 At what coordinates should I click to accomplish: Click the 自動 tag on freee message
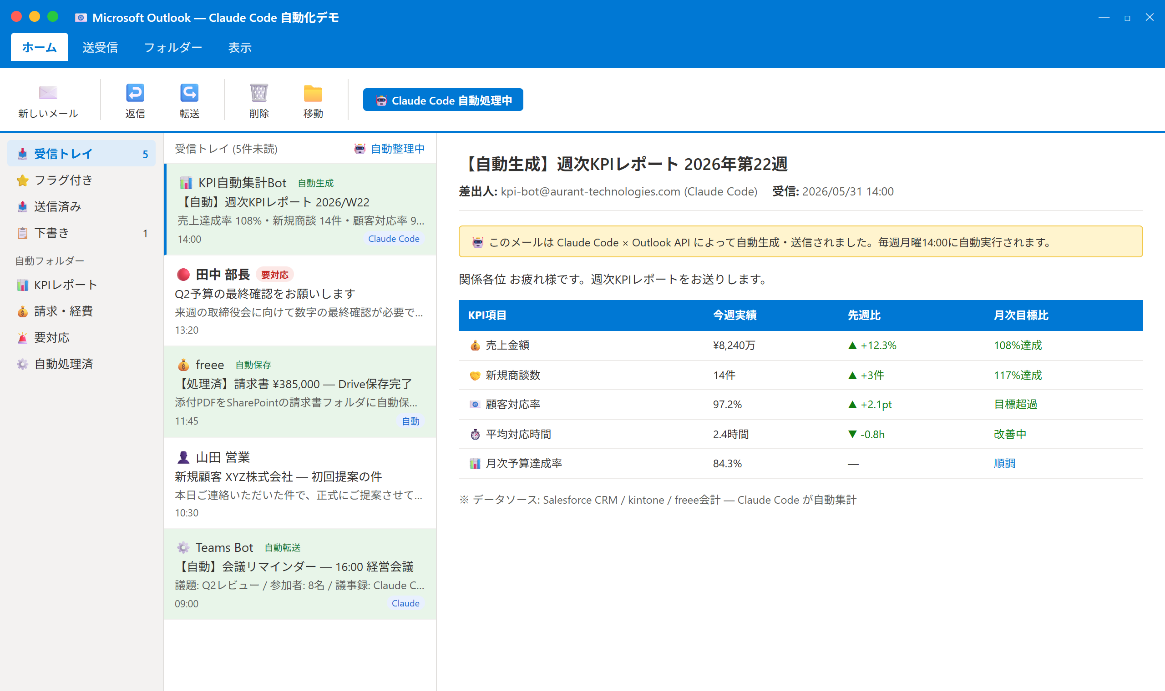[x=410, y=421]
